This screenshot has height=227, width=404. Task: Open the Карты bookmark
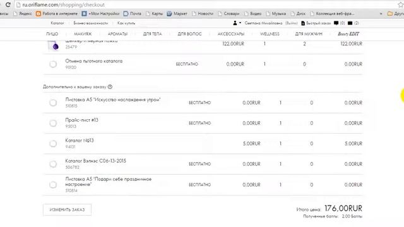click(154, 14)
